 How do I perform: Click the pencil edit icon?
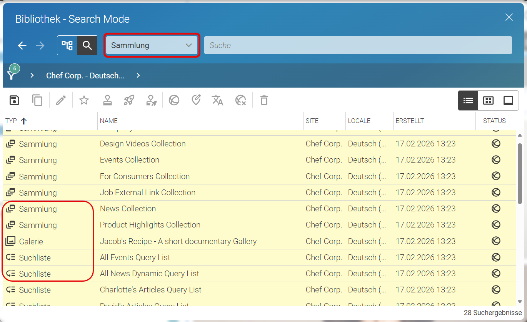coord(61,100)
